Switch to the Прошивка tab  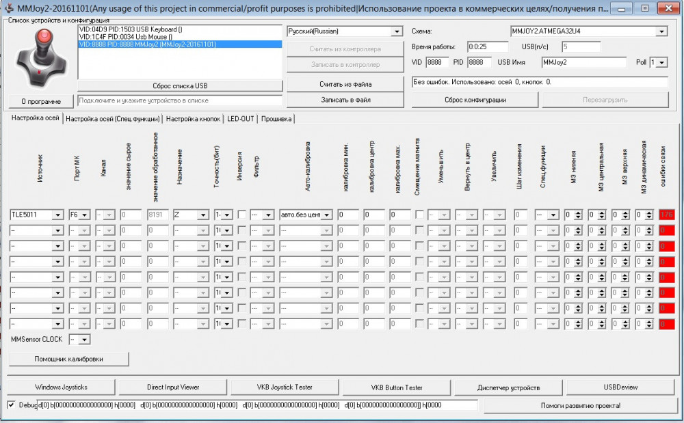point(276,119)
